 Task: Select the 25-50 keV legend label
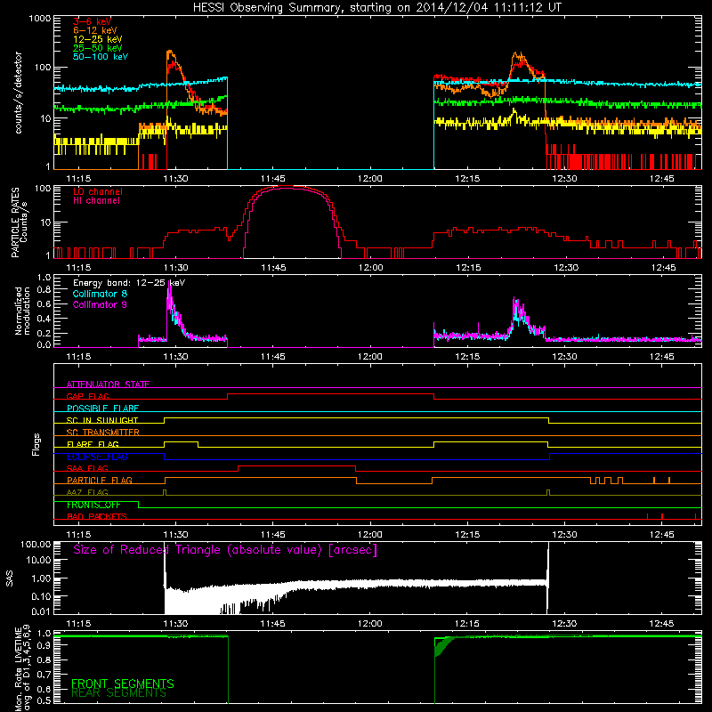click(98, 48)
